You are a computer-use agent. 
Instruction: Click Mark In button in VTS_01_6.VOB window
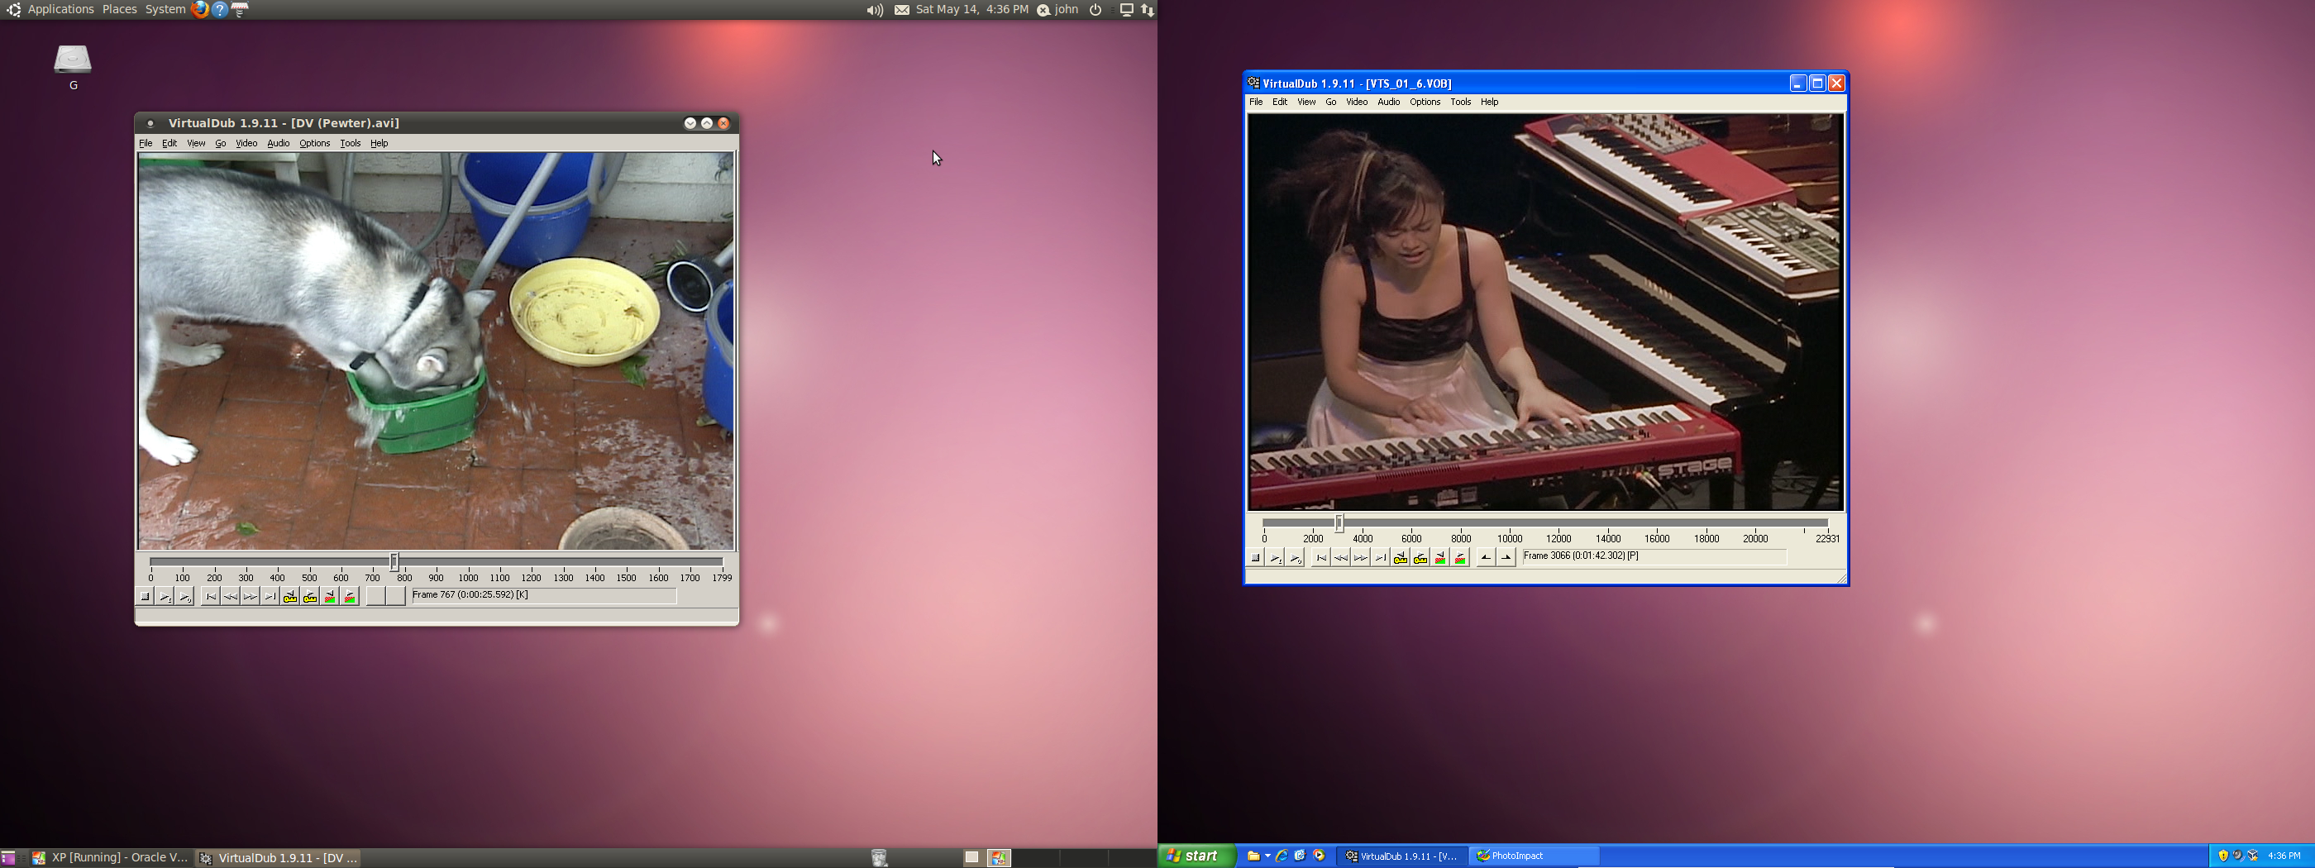1486,558
